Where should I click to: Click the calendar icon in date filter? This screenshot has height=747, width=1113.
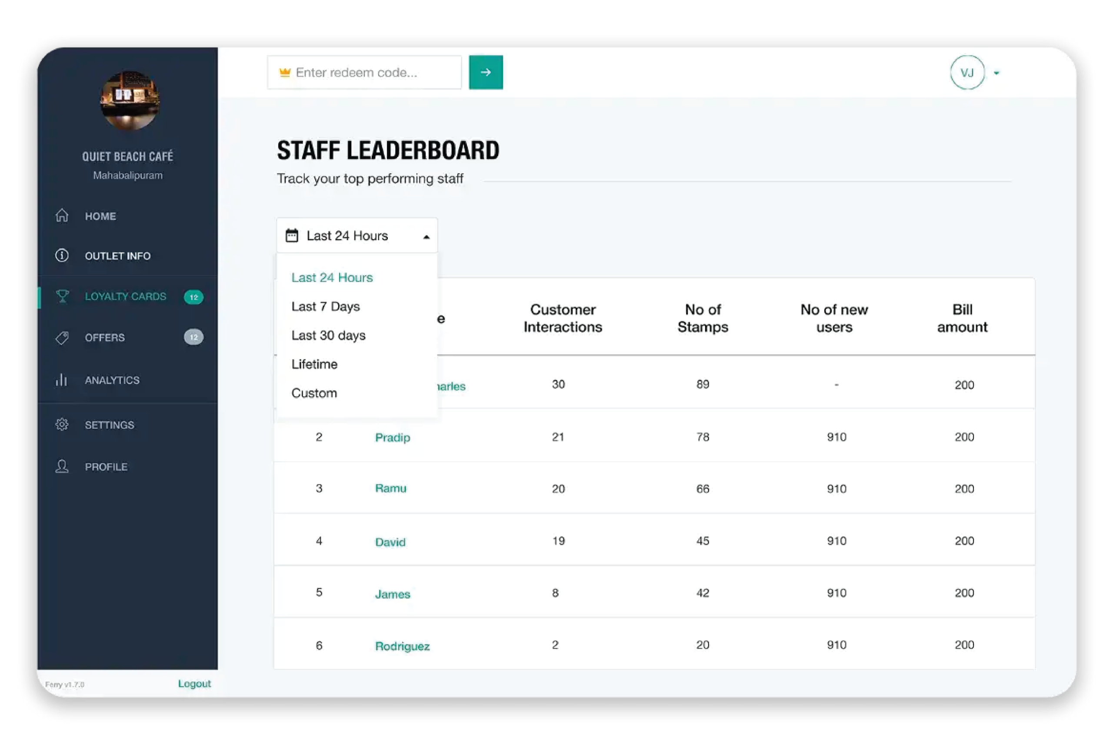click(x=292, y=236)
